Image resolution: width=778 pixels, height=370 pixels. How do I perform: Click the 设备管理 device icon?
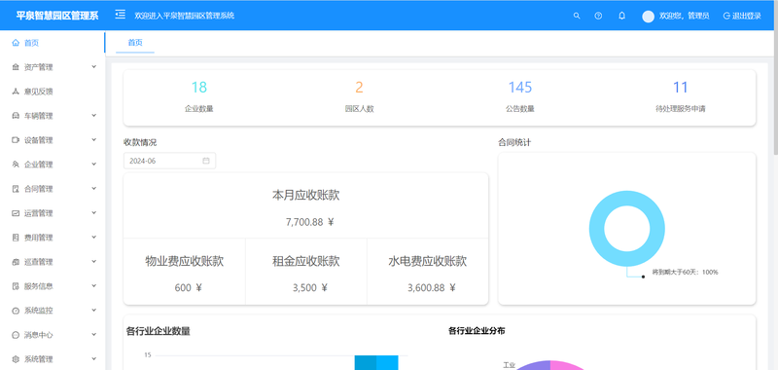coord(16,140)
